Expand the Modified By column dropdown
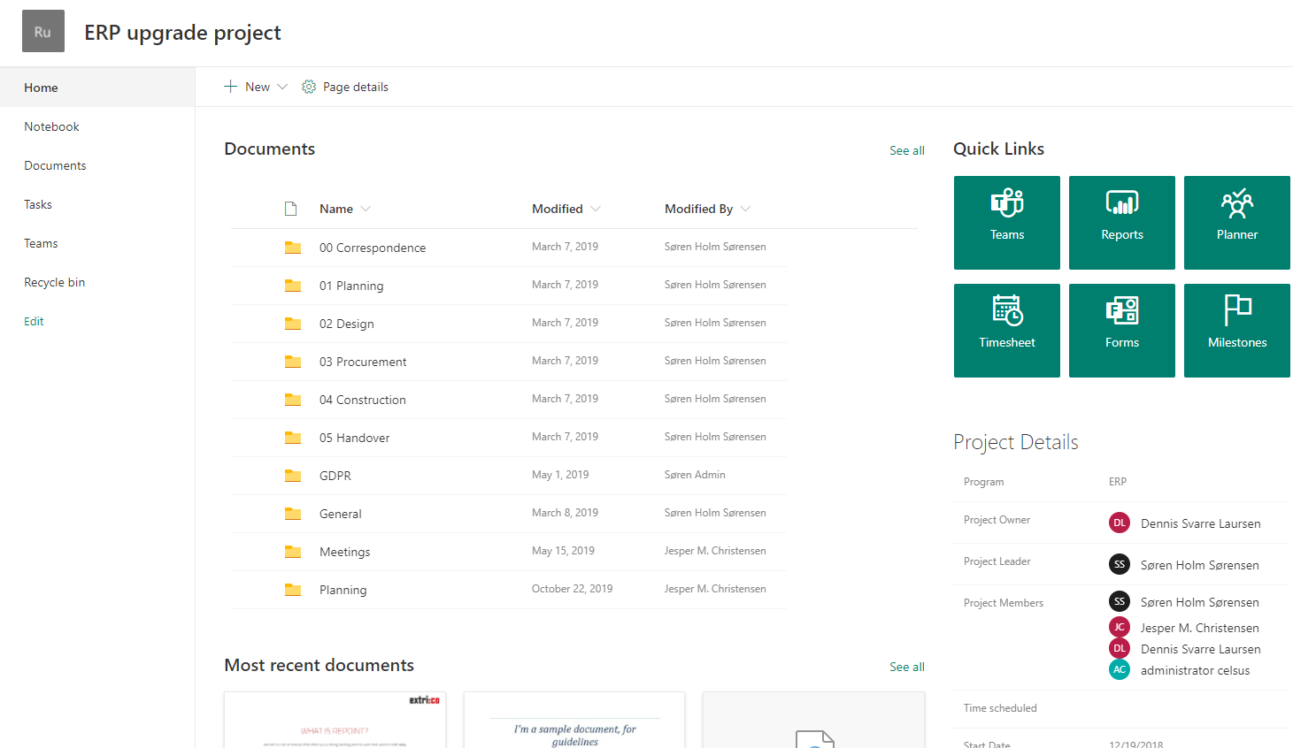Image resolution: width=1293 pixels, height=748 pixels. pyautogui.click(x=746, y=209)
